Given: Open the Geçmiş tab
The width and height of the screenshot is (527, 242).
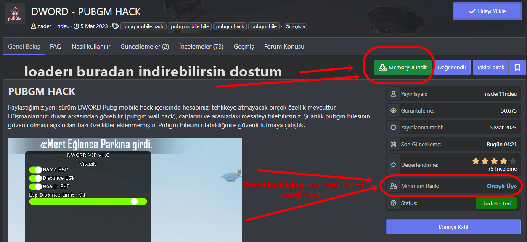Looking at the screenshot, I should pos(244,47).
